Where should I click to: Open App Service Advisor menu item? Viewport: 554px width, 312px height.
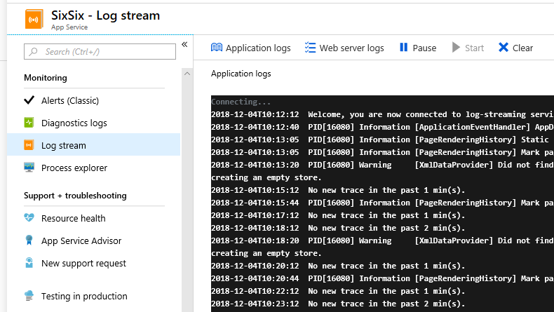point(94,240)
